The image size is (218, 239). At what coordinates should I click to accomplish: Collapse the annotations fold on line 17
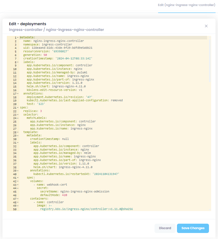pos(18,94)
